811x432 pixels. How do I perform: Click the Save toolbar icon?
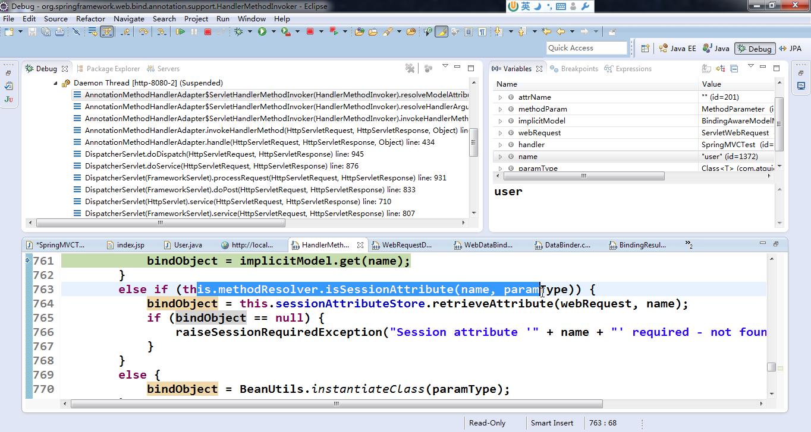[x=32, y=31]
